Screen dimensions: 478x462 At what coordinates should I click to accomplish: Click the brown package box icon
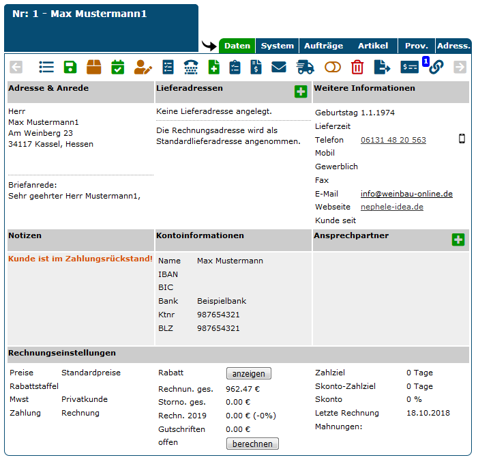[x=94, y=67]
